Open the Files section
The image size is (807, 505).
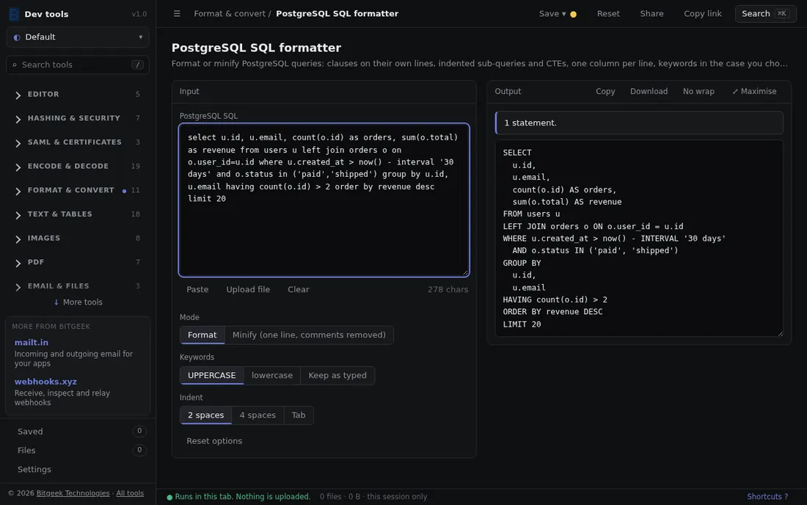pyautogui.click(x=78, y=451)
